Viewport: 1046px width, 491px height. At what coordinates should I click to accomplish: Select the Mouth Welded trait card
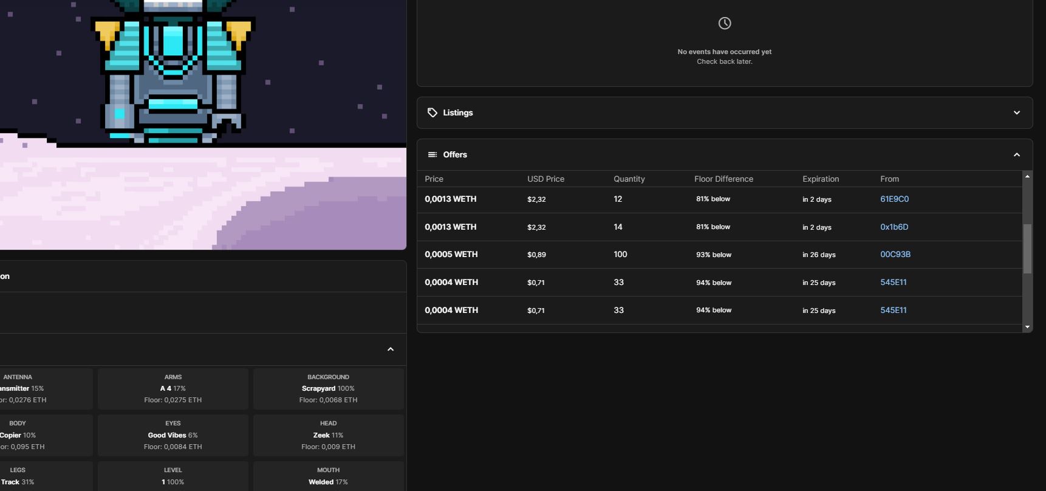point(328,476)
